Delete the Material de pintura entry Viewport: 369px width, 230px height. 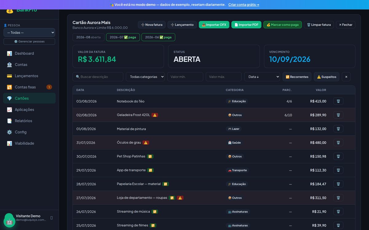pos(338,129)
